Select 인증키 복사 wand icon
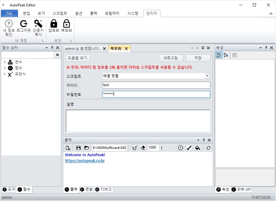 pos(38,24)
